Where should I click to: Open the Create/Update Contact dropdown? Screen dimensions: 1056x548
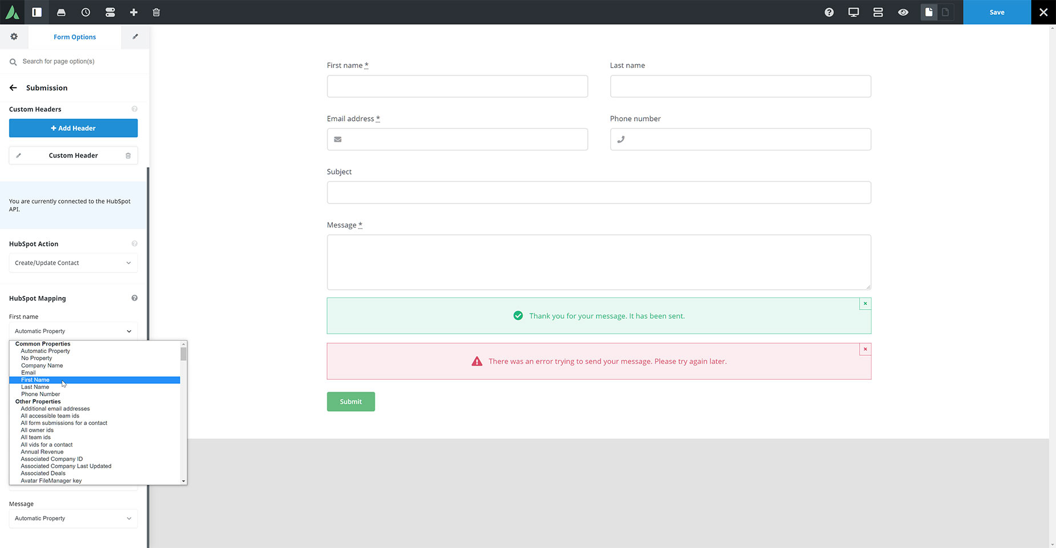pos(73,263)
